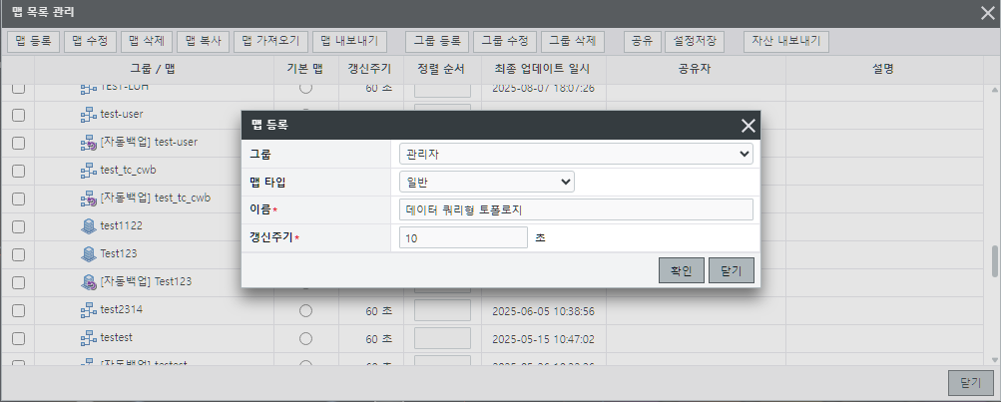Click the 그룹 / 맵 column header
1001x402 pixels.
[x=153, y=69]
